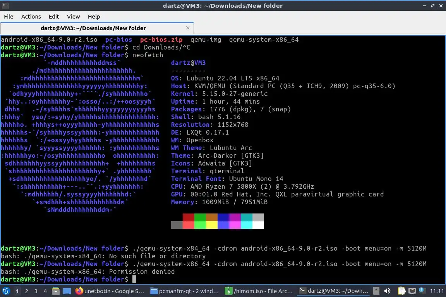Select the dartz@VM3 terminal taskbar entry
The width and height of the screenshot is (446, 297).
334,291
